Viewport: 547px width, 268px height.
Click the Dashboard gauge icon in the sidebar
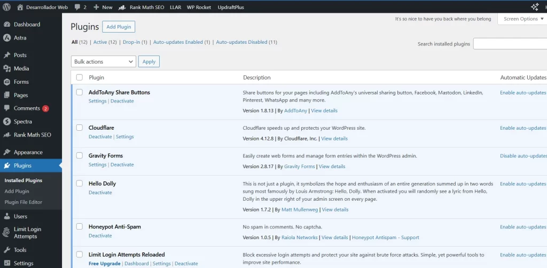[x=6, y=25]
